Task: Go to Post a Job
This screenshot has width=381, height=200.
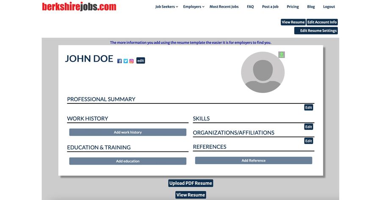Action: (270, 7)
